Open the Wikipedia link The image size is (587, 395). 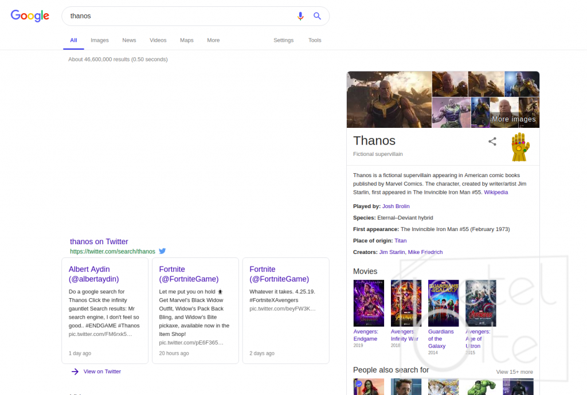[496, 192]
